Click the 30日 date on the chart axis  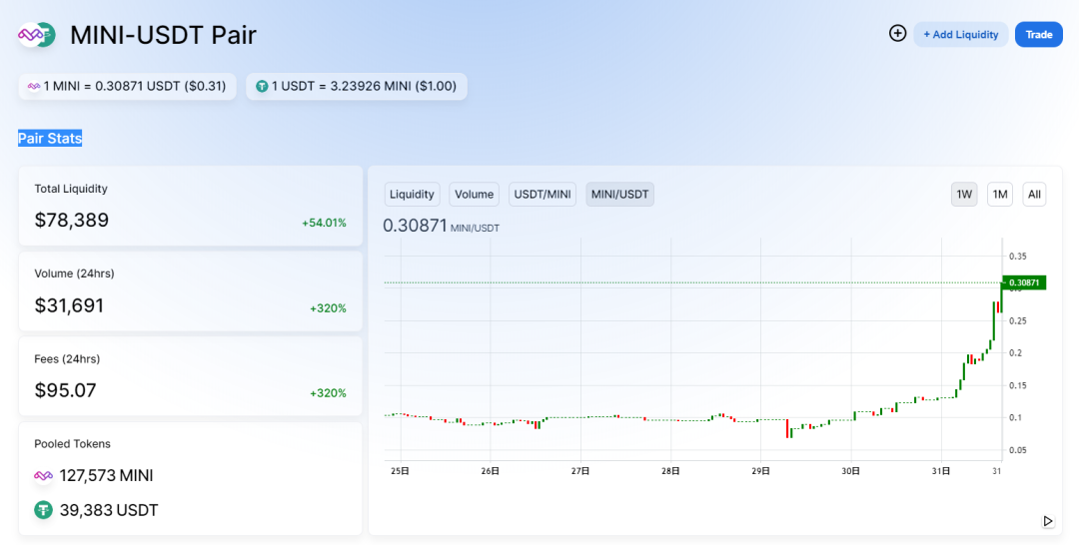[851, 471]
